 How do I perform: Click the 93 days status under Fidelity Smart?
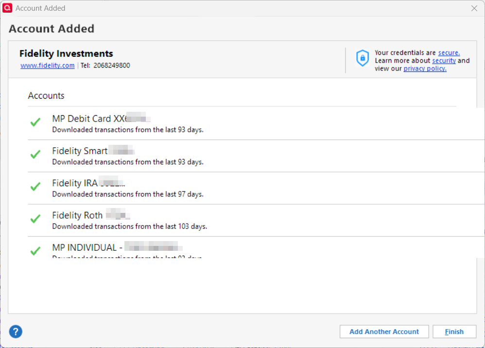128,162
